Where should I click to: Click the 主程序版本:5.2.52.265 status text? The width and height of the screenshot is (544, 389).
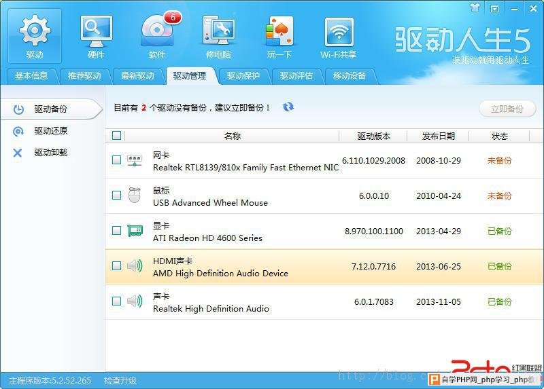[x=50, y=381]
